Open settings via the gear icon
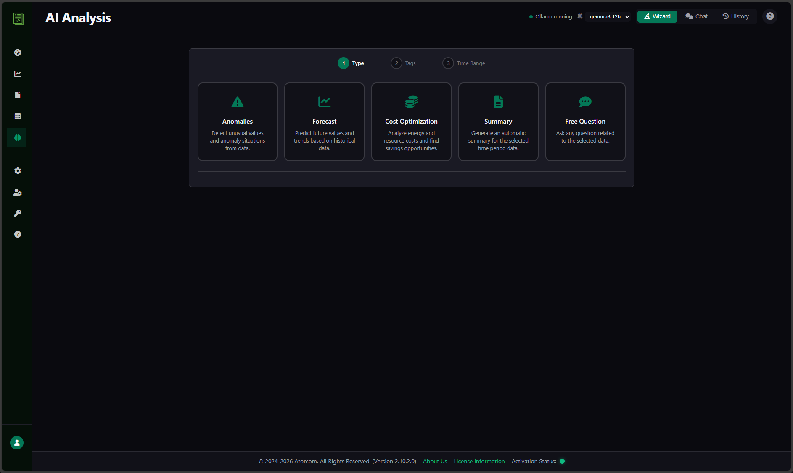The height and width of the screenshot is (473, 793). tap(17, 171)
